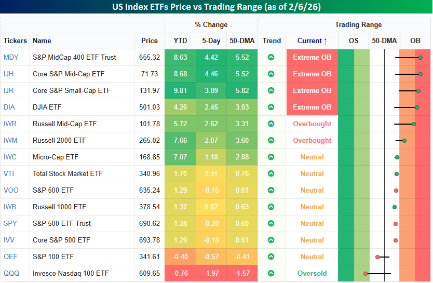The image size is (433, 283).
Task: Click the Tickers column header
Action: (16, 41)
